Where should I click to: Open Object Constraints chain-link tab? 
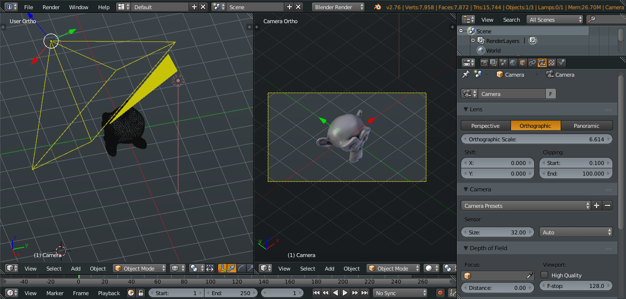point(532,63)
